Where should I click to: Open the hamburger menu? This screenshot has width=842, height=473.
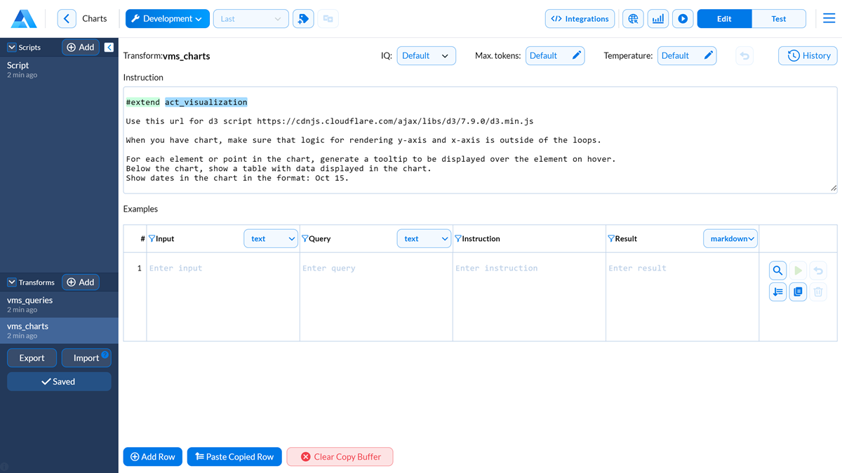tap(829, 19)
